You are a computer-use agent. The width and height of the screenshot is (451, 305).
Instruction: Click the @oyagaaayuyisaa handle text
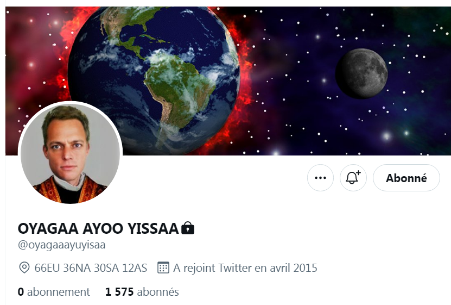pyautogui.click(x=61, y=245)
